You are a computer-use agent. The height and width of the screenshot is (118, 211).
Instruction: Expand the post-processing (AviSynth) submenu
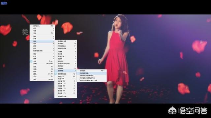[66, 64]
